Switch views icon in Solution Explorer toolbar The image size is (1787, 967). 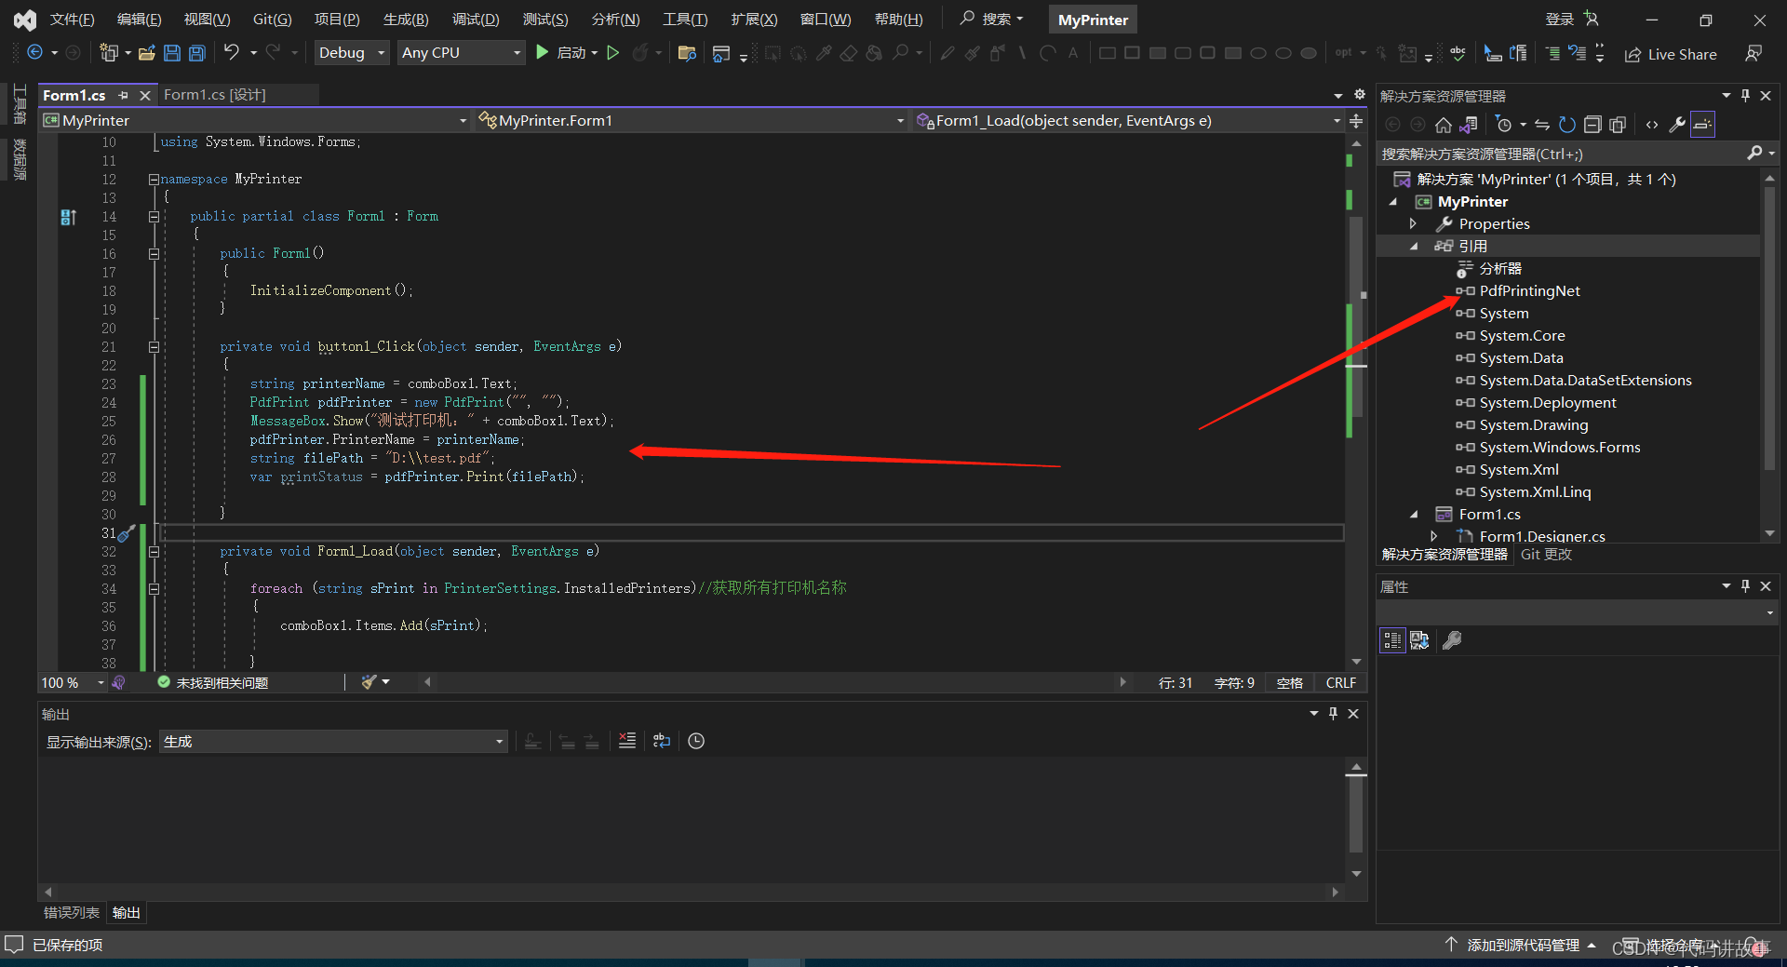tap(1469, 125)
